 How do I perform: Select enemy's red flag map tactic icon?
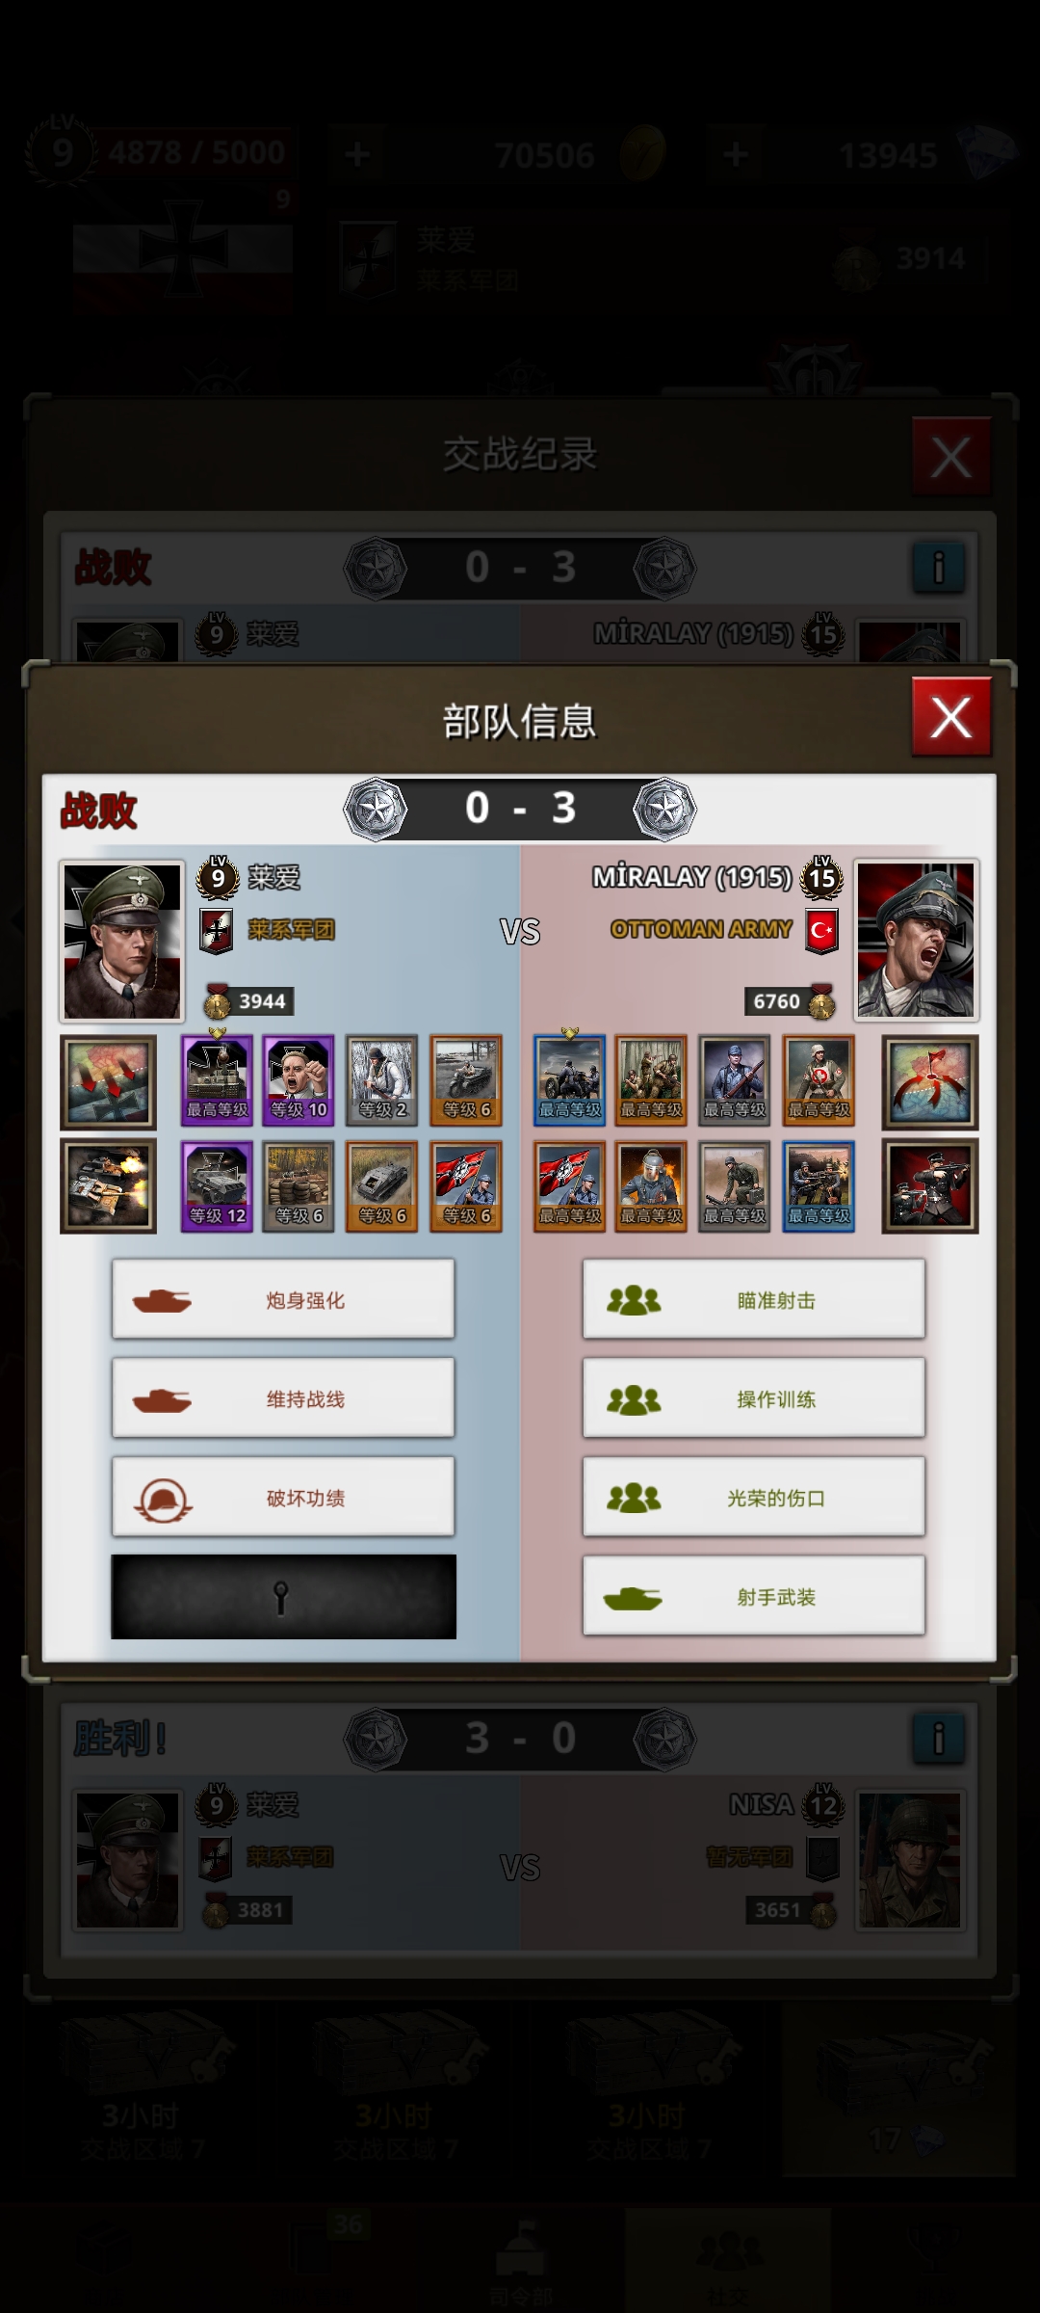point(930,1081)
